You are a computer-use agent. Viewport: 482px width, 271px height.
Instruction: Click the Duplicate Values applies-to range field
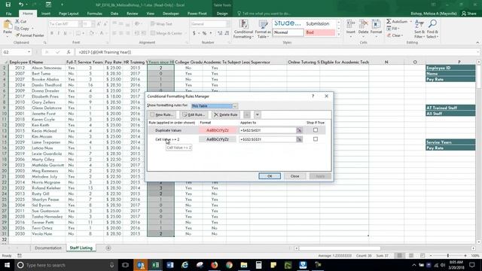tap(267, 130)
